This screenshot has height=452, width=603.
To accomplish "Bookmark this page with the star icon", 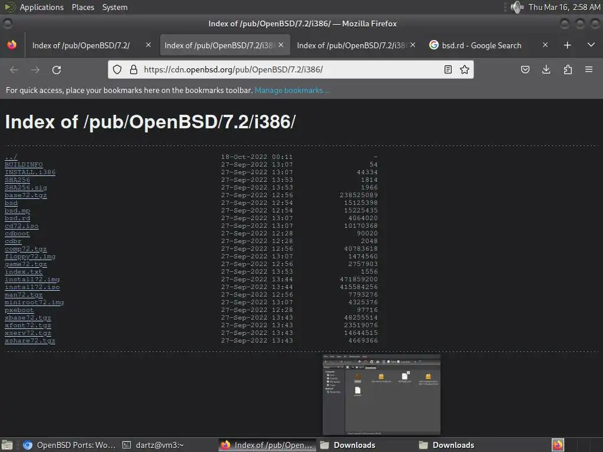I will (x=465, y=69).
